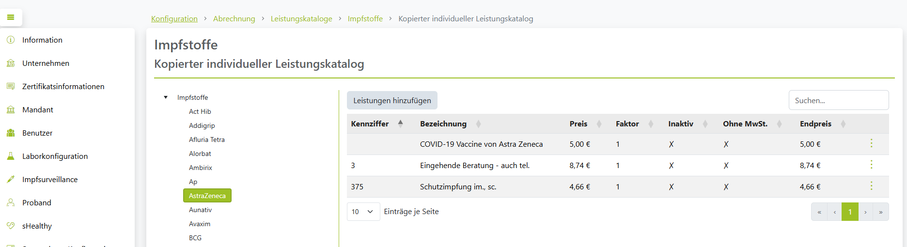Sort table by Kennziffer column

click(400, 123)
